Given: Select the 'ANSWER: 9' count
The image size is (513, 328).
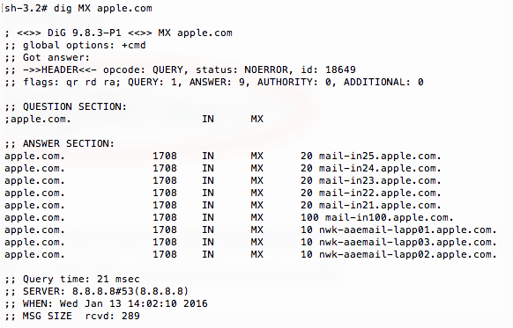Looking at the screenshot, I should [217, 83].
